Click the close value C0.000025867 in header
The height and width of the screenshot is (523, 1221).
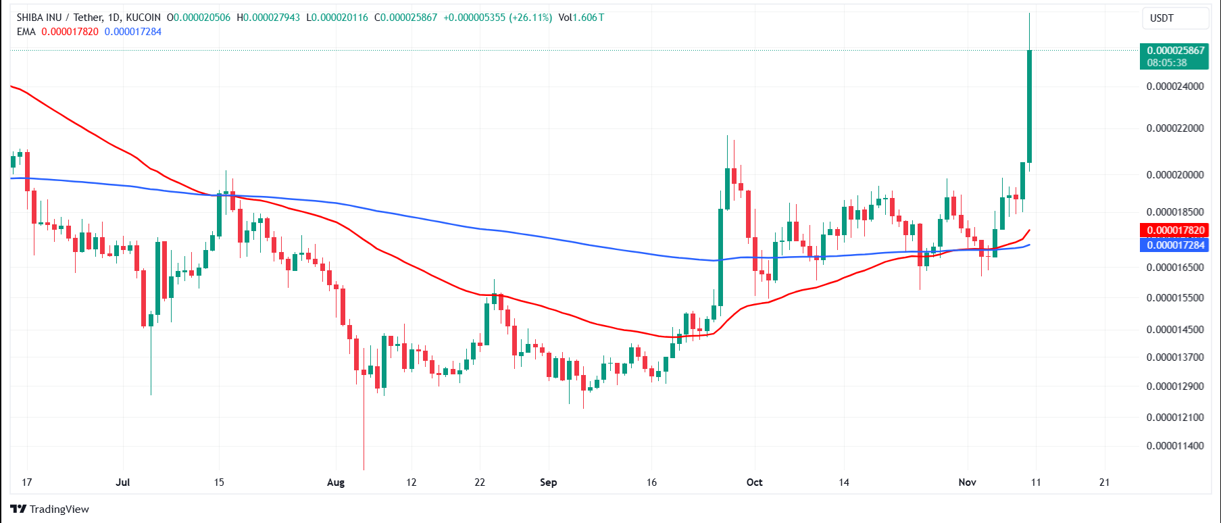point(406,18)
